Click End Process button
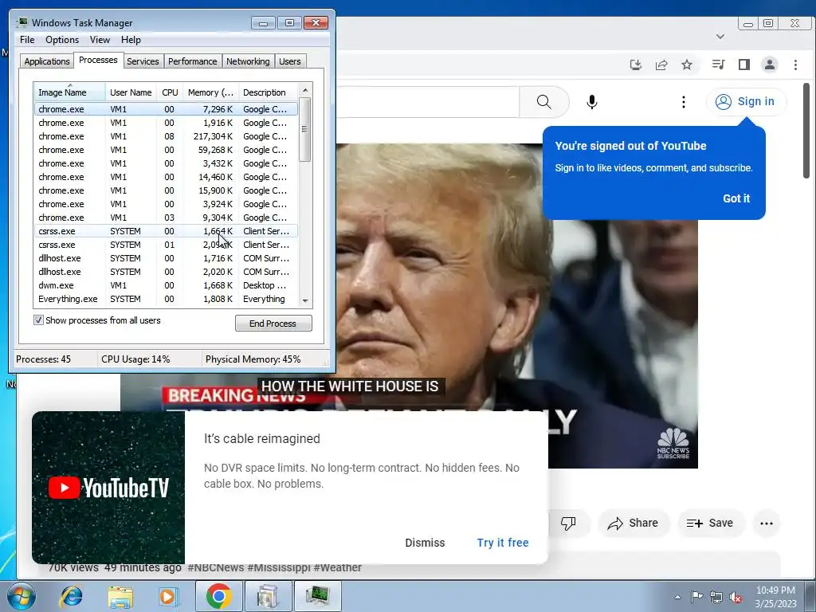Image resolution: width=816 pixels, height=612 pixels. click(273, 324)
